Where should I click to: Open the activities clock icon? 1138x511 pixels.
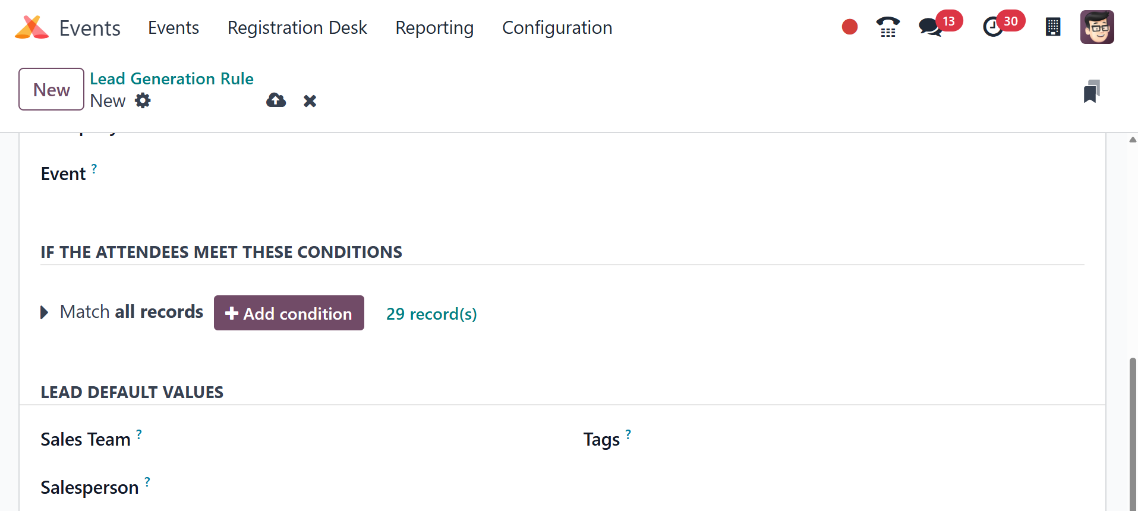click(992, 27)
